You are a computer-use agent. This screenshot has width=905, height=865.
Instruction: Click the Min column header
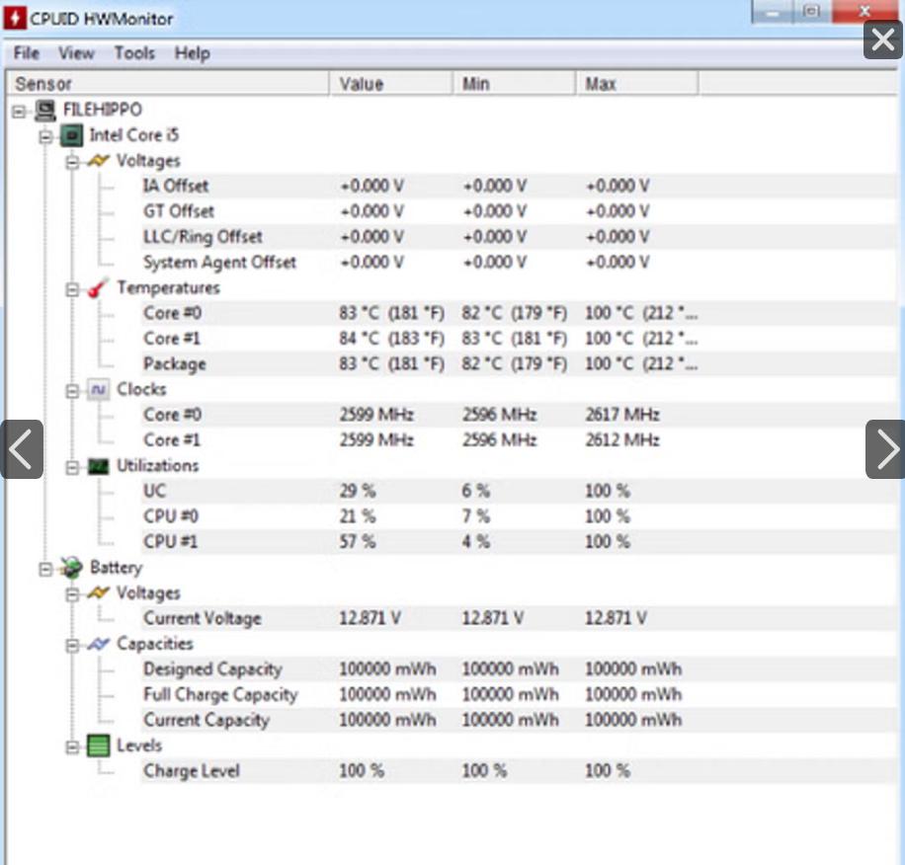tap(514, 84)
